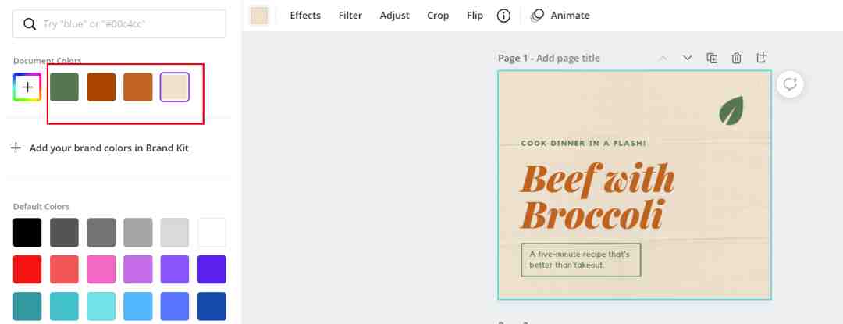This screenshot has width=843, height=324.
Task: Select the green leaf graphic on the design
Action: [731, 110]
